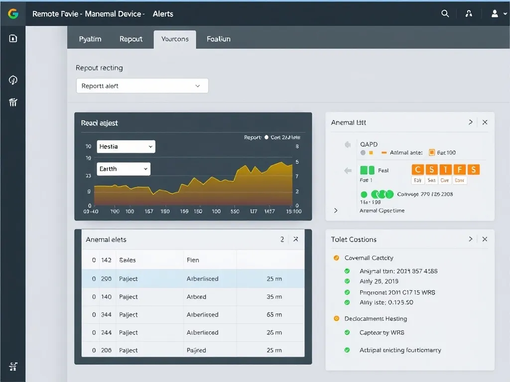Open the 'Reportt aleřt' dropdown
This screenshot has height=382, width=510.
tap(142, 86)
